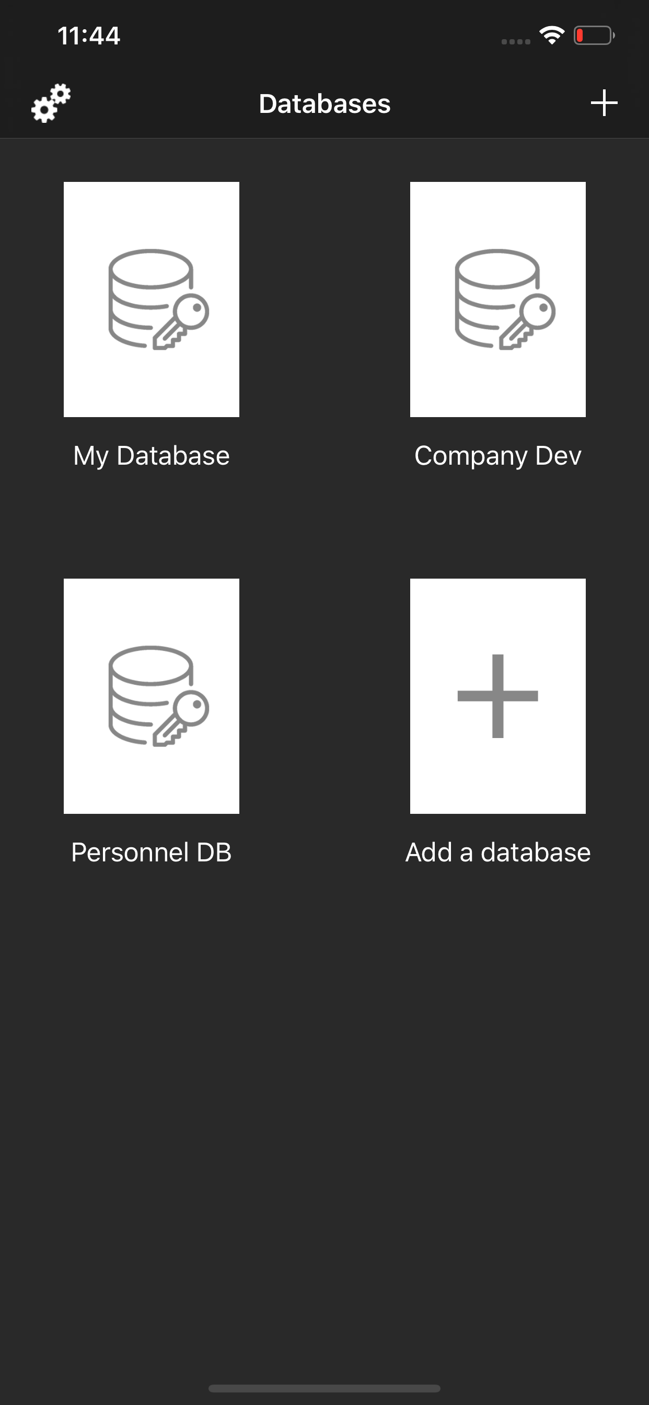
Task: Open the Personnel DB text label
Action: (x=152, y=852)
